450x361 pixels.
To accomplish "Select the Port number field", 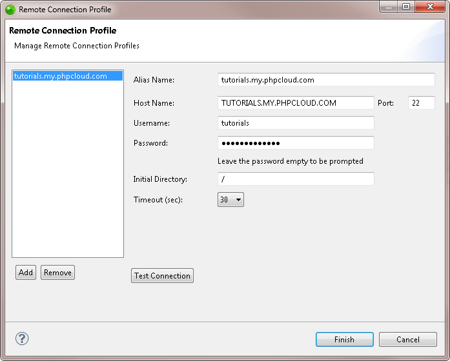I will 422,103.
